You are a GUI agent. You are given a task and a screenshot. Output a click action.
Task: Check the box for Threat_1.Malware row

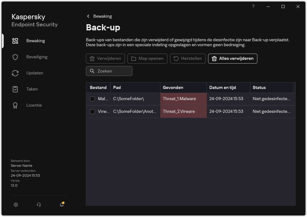pyautogui.click(x=92, y=99)
